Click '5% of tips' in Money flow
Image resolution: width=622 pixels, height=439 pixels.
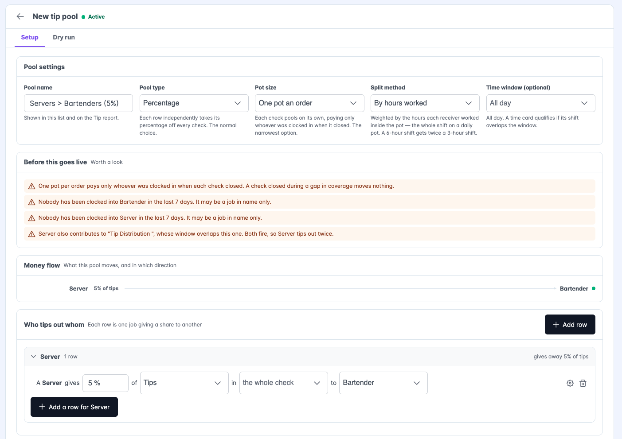click(106, 288)
